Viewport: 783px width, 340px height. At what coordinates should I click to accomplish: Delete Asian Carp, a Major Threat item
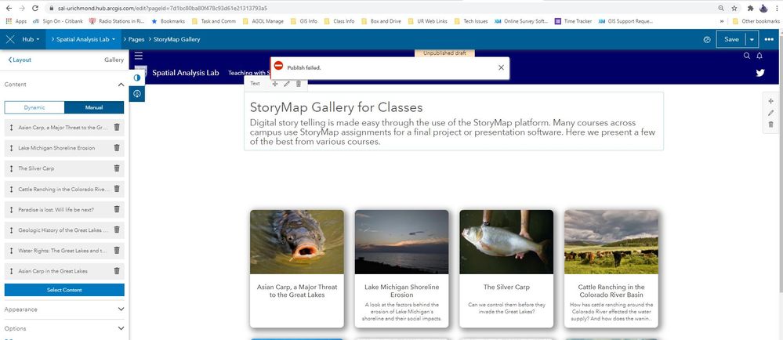[117, 128]
